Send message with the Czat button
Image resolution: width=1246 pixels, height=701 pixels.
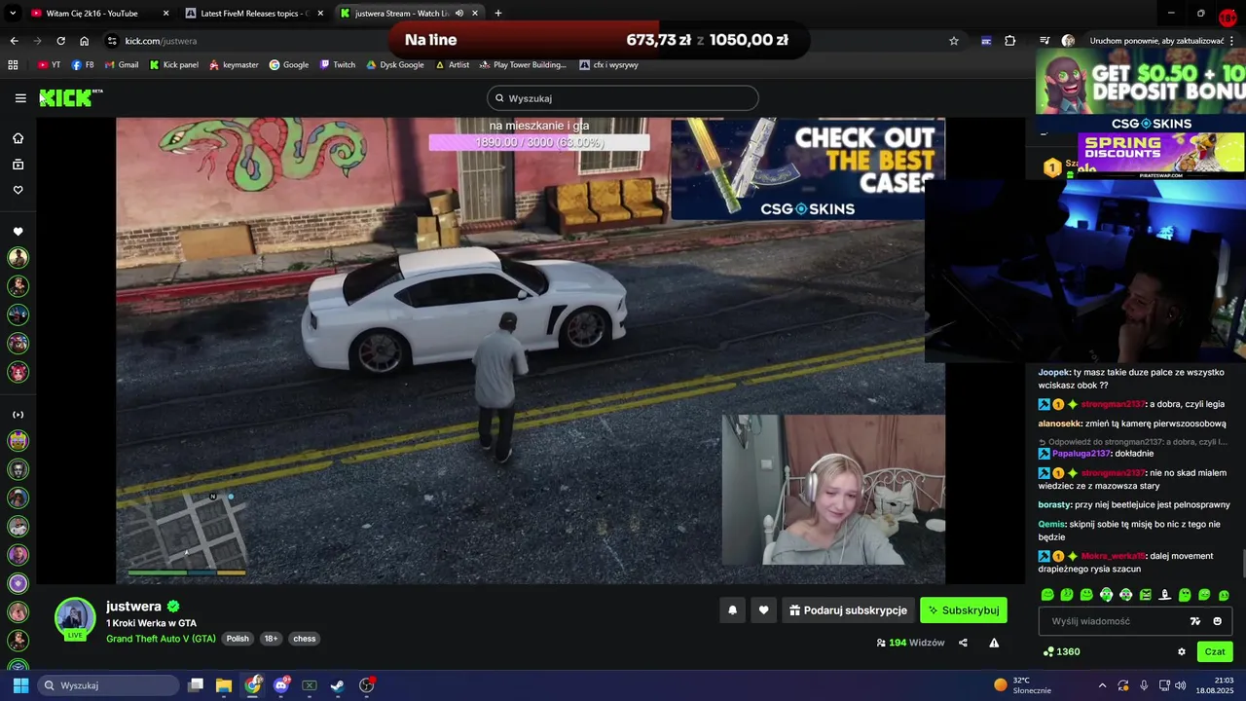(x=1215, y=652)
